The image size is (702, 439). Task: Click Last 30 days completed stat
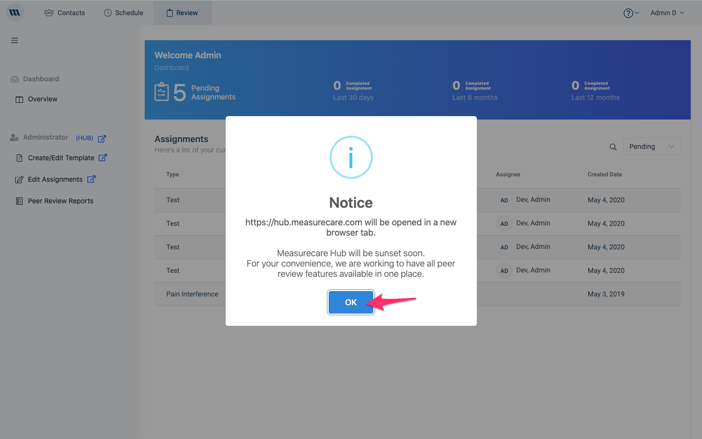[353, 91]
